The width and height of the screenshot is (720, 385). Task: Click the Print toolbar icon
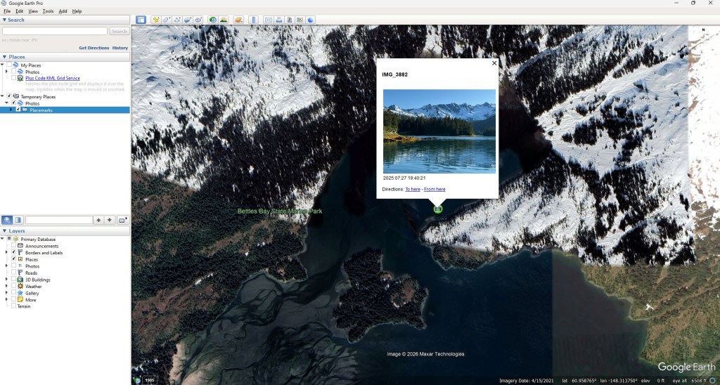[279, 20]
